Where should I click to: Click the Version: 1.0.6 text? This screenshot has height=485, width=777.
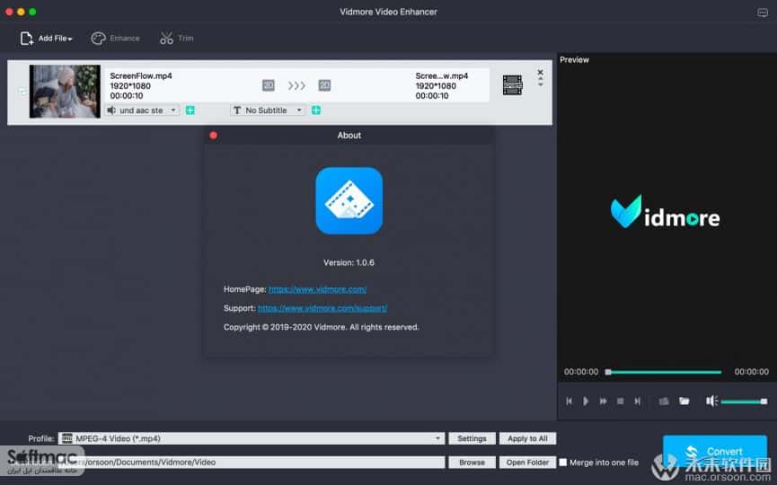[349, 262]
